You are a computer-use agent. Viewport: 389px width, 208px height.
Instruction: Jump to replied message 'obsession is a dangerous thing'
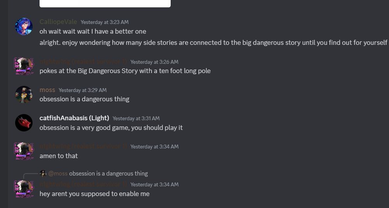109,174
